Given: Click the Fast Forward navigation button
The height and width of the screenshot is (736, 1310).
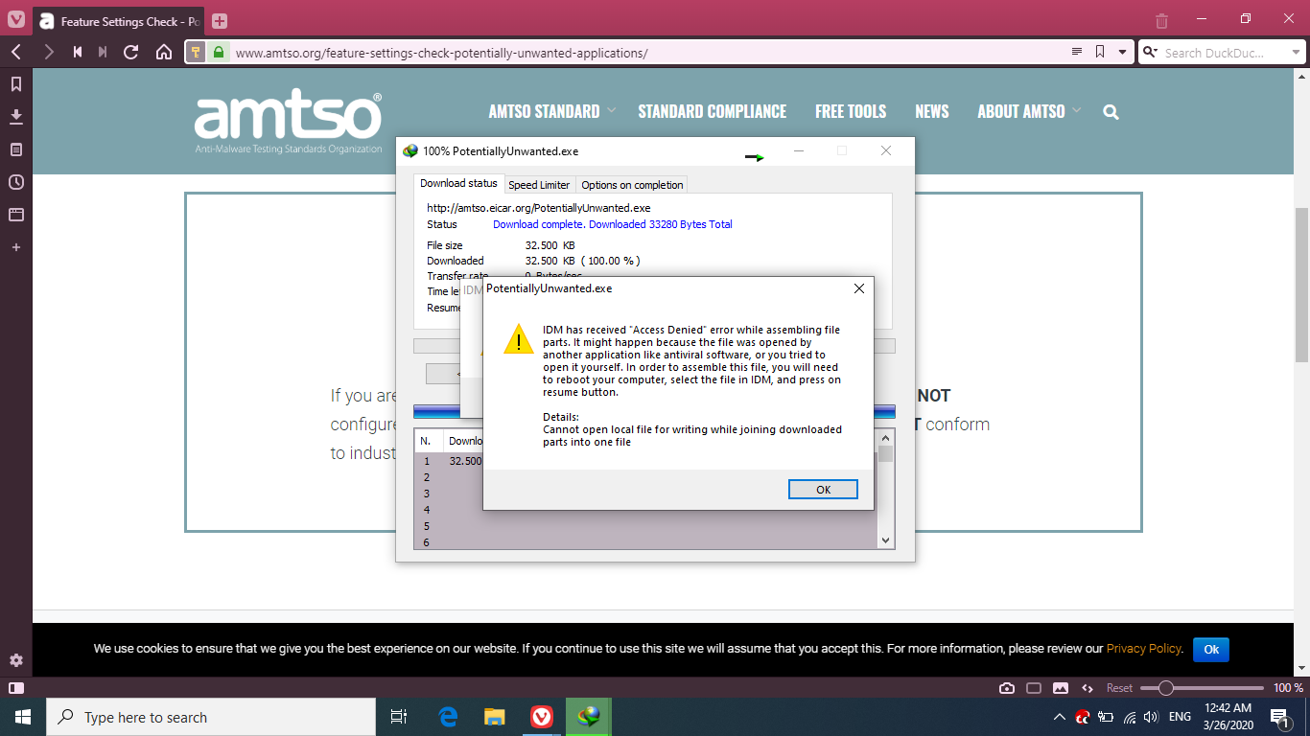Looking at the screenshot, I should (104, 52).
